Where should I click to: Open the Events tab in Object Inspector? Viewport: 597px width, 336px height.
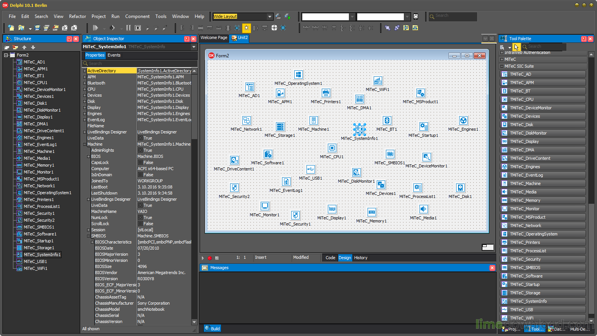coord(114,55)
